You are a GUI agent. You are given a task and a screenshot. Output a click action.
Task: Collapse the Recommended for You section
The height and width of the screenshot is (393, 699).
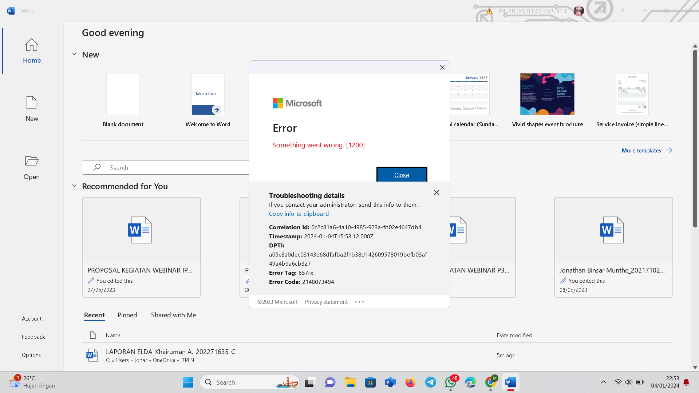click(x=74, y=186)
